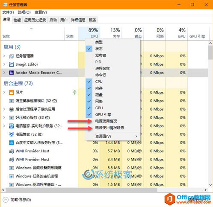Sort by GPU 引擎 column header
Image resolution: width=213 pixels, height=207 pixels.
coord(198,33)
